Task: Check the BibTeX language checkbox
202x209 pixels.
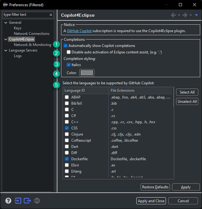Action: tap(67, 103)
